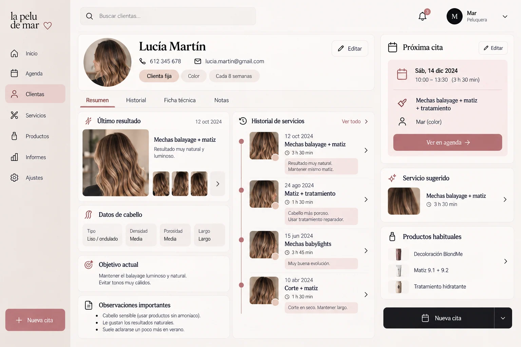The width and height of the screenshot is (521, 347).
Task: Expand the 12 oct 2024 service entry chevron
Action: [366, 150]
